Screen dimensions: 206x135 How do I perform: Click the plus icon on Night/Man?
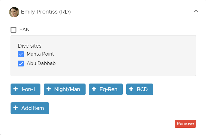(x=49, y=89)
